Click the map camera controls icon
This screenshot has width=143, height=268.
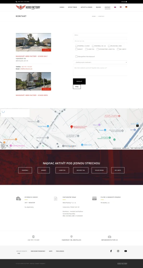tap(140, 144)
